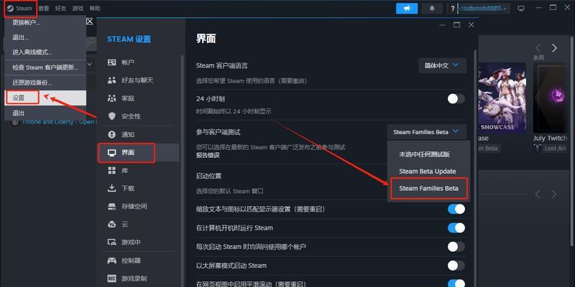Click the 游戏录制 REC icon
The width and height of the screenshot is (575, 287).
(111, 278)
